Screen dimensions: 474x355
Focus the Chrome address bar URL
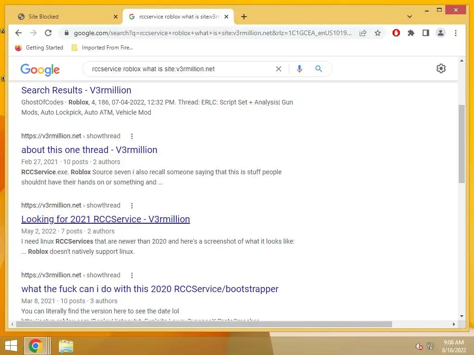(212, 33)
